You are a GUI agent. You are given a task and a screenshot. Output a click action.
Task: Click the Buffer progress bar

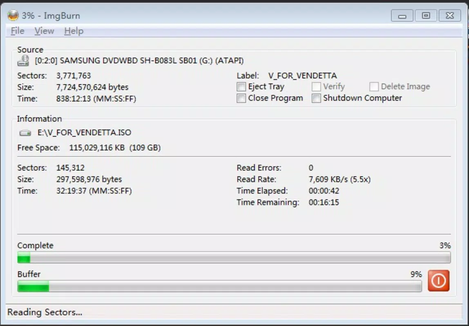(x=219, y=286)
